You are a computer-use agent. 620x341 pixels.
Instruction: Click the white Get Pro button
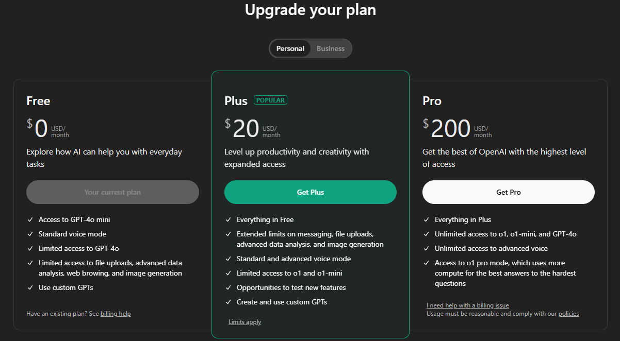coord(509,192)
